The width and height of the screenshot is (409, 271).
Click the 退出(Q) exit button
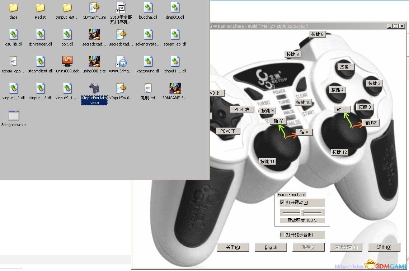[384, 247]
